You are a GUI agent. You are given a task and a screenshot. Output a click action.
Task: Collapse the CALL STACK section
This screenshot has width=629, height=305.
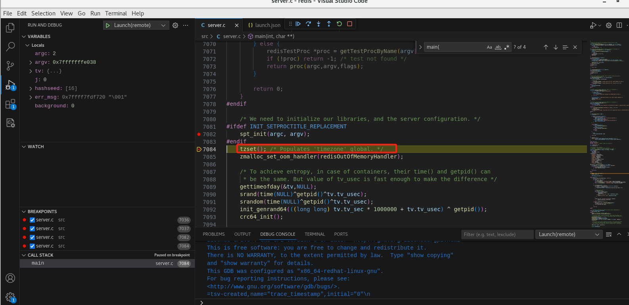(24, 255)
